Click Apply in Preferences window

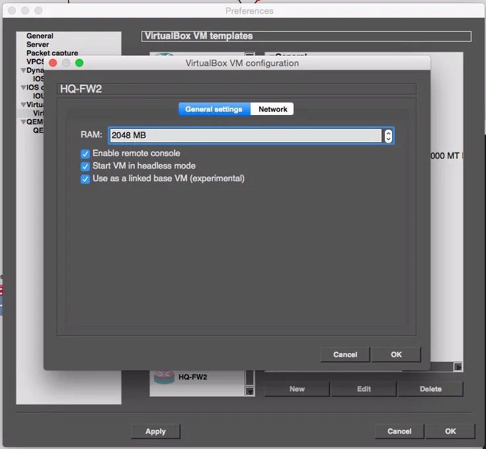click(x=155, y=432)
